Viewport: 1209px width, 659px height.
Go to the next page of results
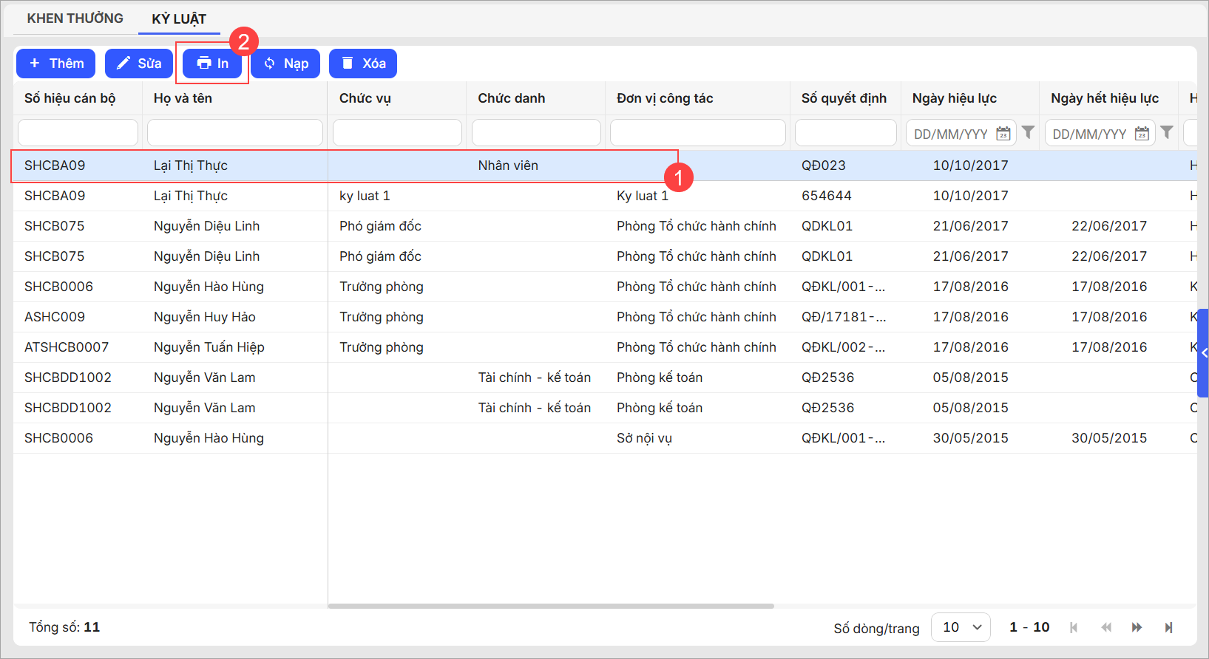coord(1137,627)
